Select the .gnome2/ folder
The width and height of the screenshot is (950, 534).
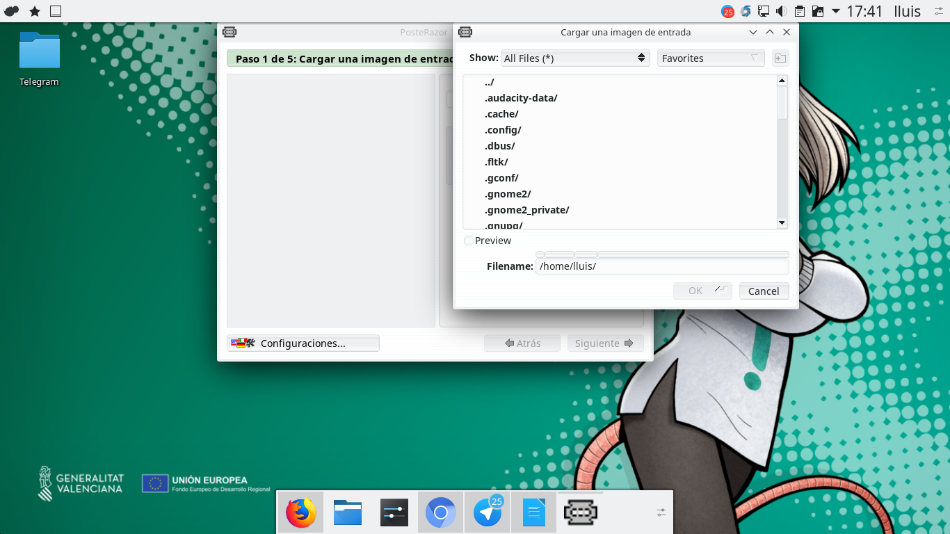click(508, 194)
